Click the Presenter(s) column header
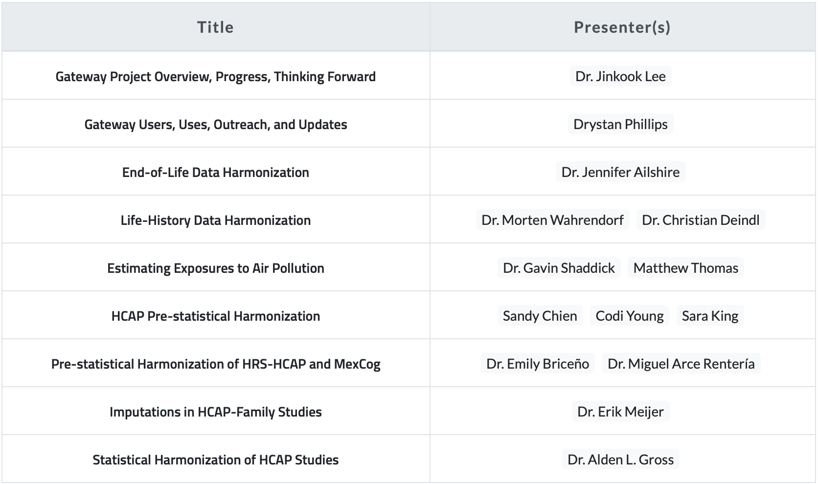 coord(622,27)
